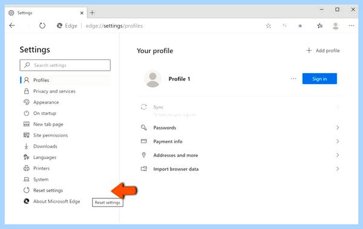
Task: Minimize the Edge window
Action: point(322,10)
